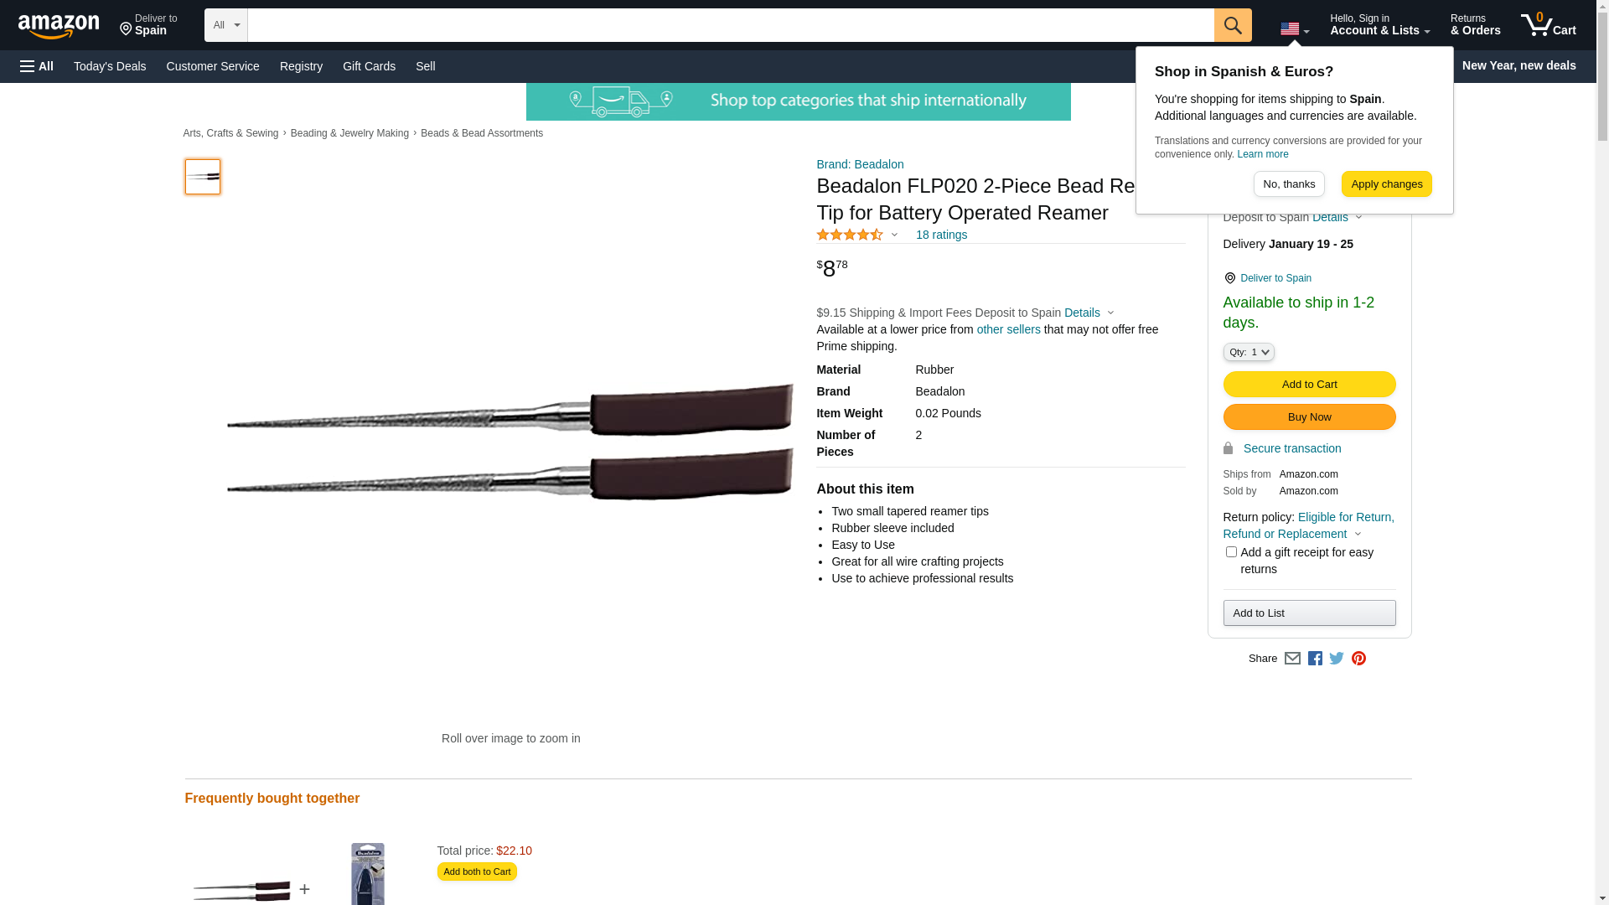
Task: Open Today's Deals
Action: click(x=110, y=66)
